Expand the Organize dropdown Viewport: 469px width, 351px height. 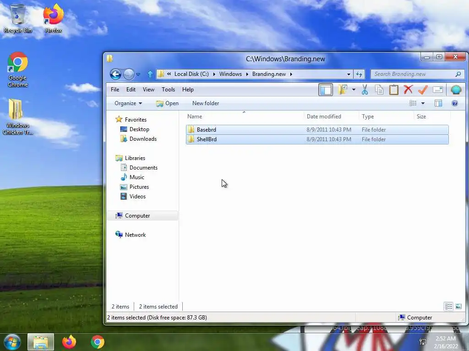(128, 103)
